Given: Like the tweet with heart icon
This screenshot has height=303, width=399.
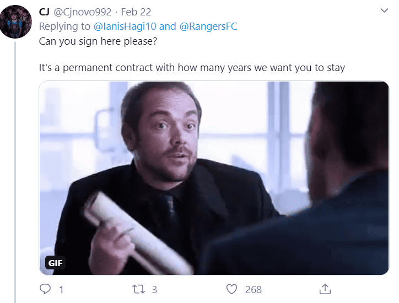Looking at the screenshot, I should click(231, 289).
